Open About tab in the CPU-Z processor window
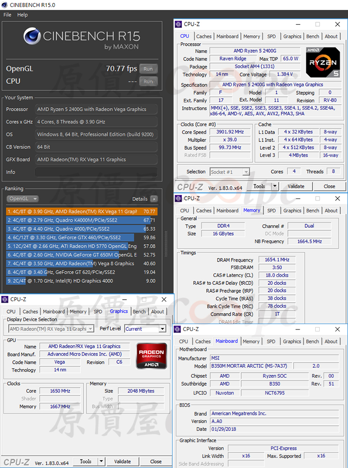This screenshot has height=468, width=348. [x=331, y=36]
